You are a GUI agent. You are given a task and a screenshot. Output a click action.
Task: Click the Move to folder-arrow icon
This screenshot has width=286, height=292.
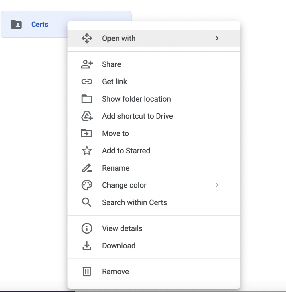pos(86,133)
